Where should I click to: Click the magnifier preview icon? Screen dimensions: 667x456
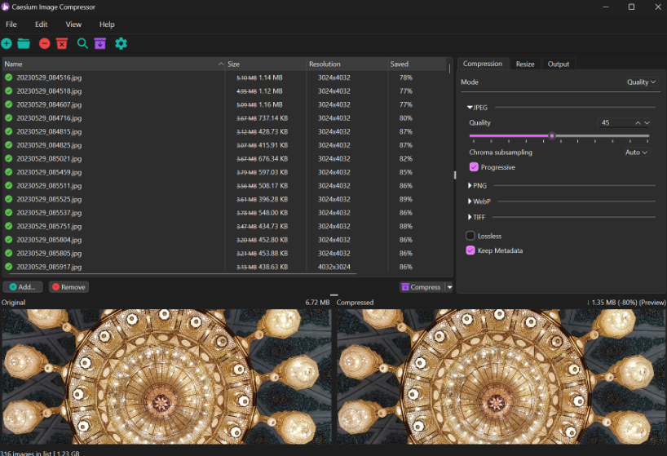82,43
